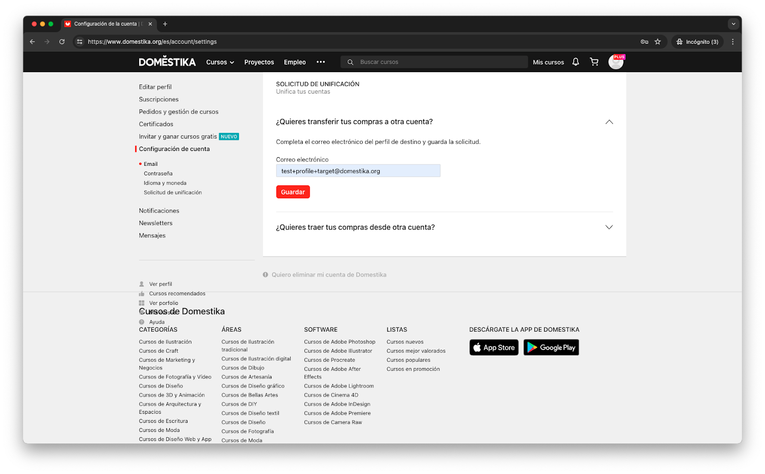This screenshot has width=765, height=474.
Task: Open Idioma y moneda settings
Action: coord(165,183)
